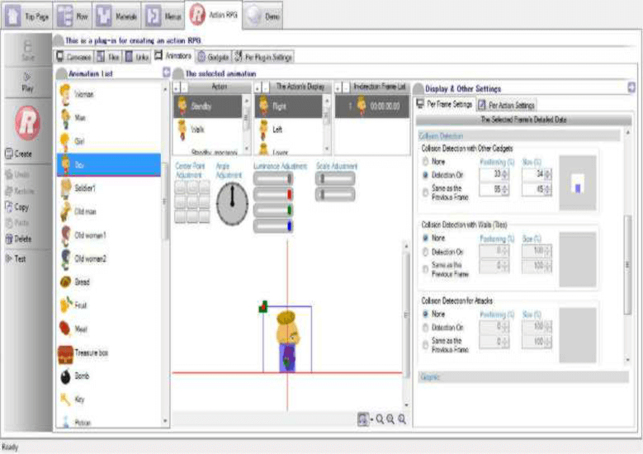Screen dimensions: 643x454
Task: Click the zoom in magnifier icon
Action: tap(381, 419)
